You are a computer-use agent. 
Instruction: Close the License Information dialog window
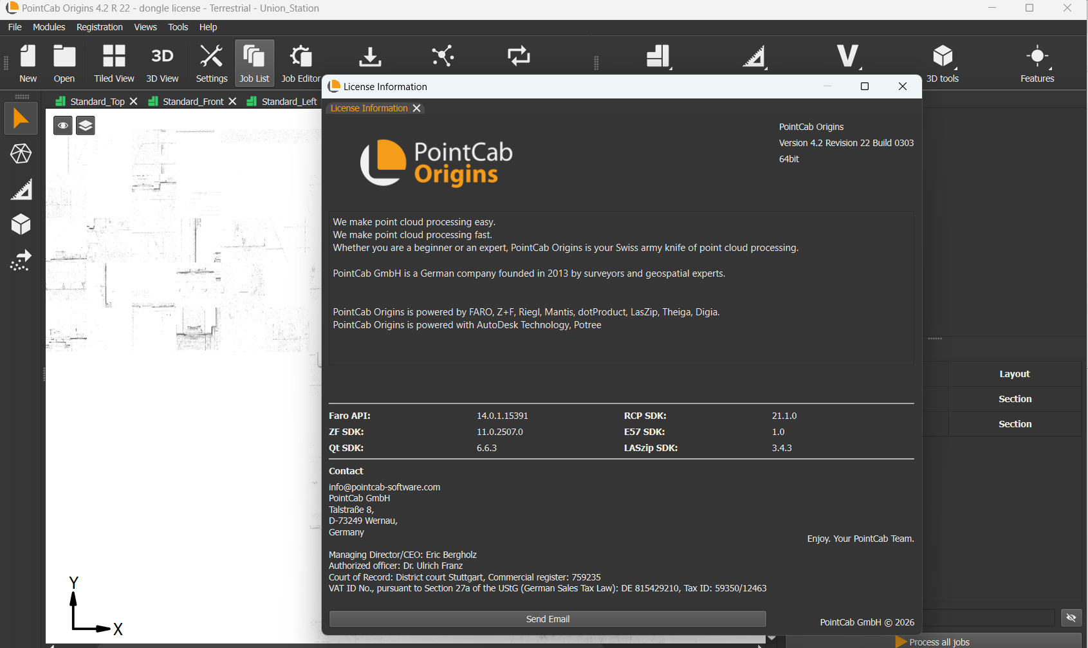[903, 86]
